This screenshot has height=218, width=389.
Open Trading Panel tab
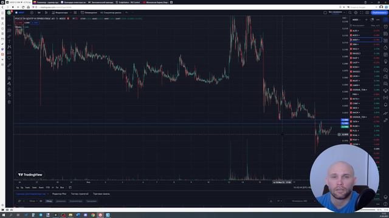(102, 194)
